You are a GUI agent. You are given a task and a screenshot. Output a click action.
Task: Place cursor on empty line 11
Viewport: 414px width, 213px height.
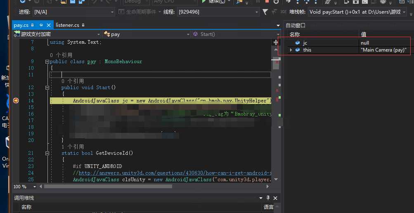pyautogui.click(x=161, y=75)
